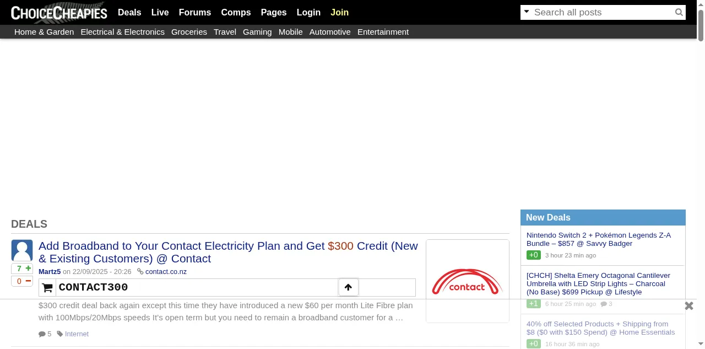Open the deal's 5 comments link

(45, 334)
